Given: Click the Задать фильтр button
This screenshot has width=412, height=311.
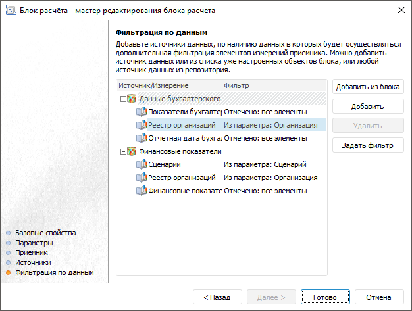Looking at the screenshot, I should point(368,145).
